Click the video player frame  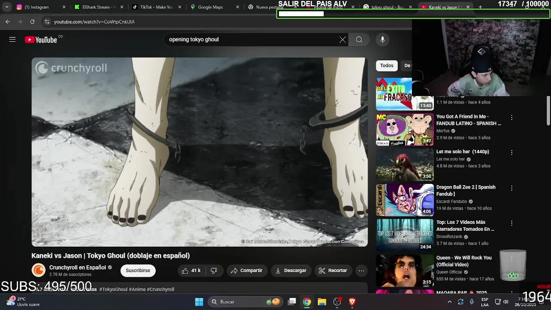pyautogui.click(x=199, y=152)
